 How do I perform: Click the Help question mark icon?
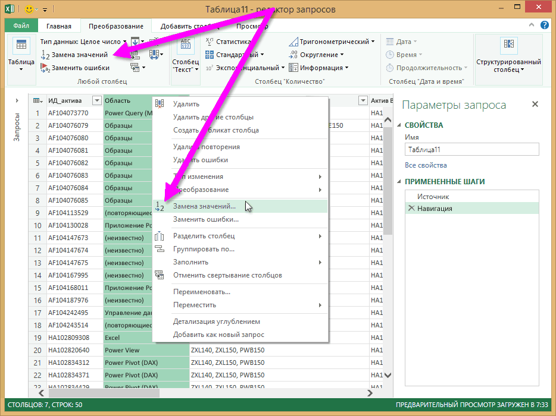(x=544, y=26)
